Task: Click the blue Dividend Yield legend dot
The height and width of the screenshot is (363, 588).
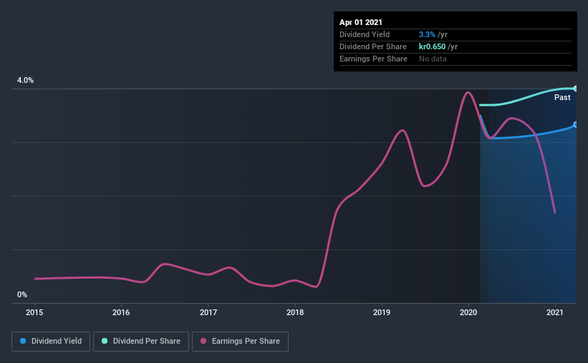Action: pyautogui.click(x=23, y=341)
